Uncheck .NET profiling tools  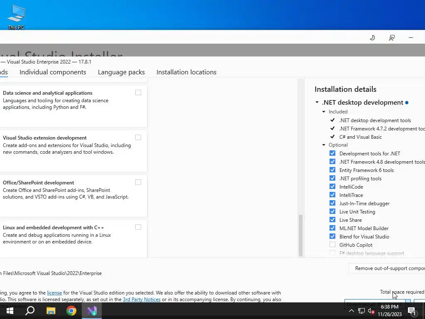click(332, 178)
